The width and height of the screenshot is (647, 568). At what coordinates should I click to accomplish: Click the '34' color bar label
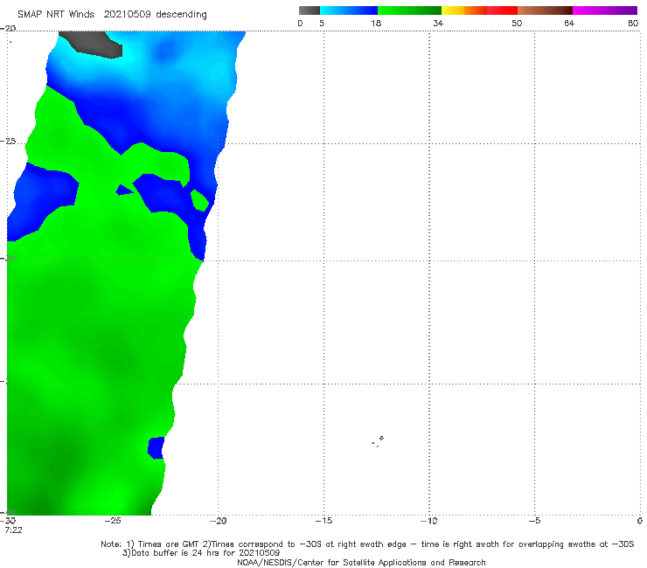pyautogui.click(x=438, y=23)
